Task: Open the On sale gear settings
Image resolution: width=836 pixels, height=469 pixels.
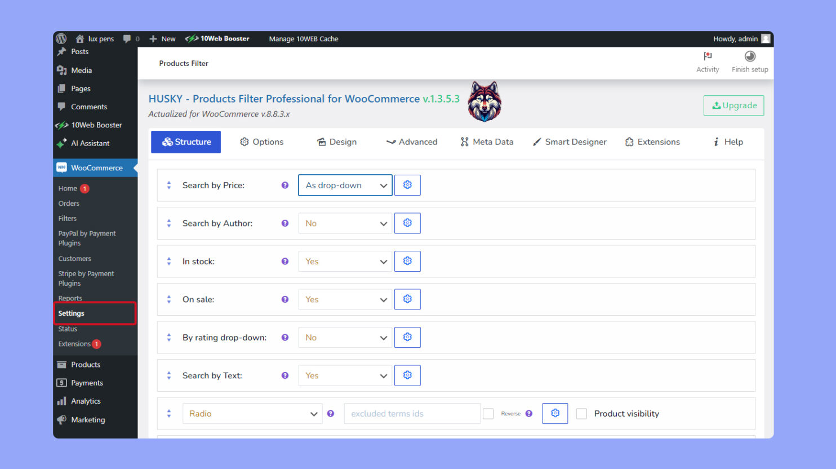Action: pyautogui.click(x=407, y=299)
